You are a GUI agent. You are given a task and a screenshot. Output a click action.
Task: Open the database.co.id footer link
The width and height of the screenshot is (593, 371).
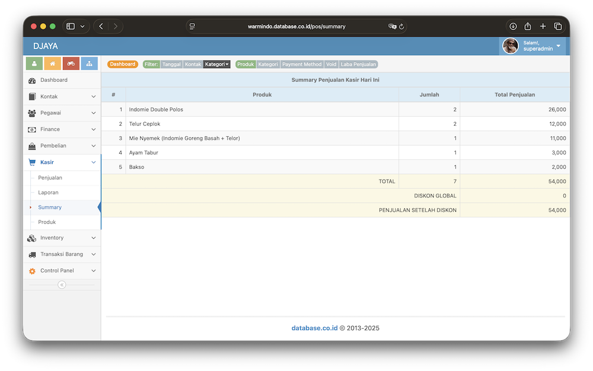coord(314,328)
